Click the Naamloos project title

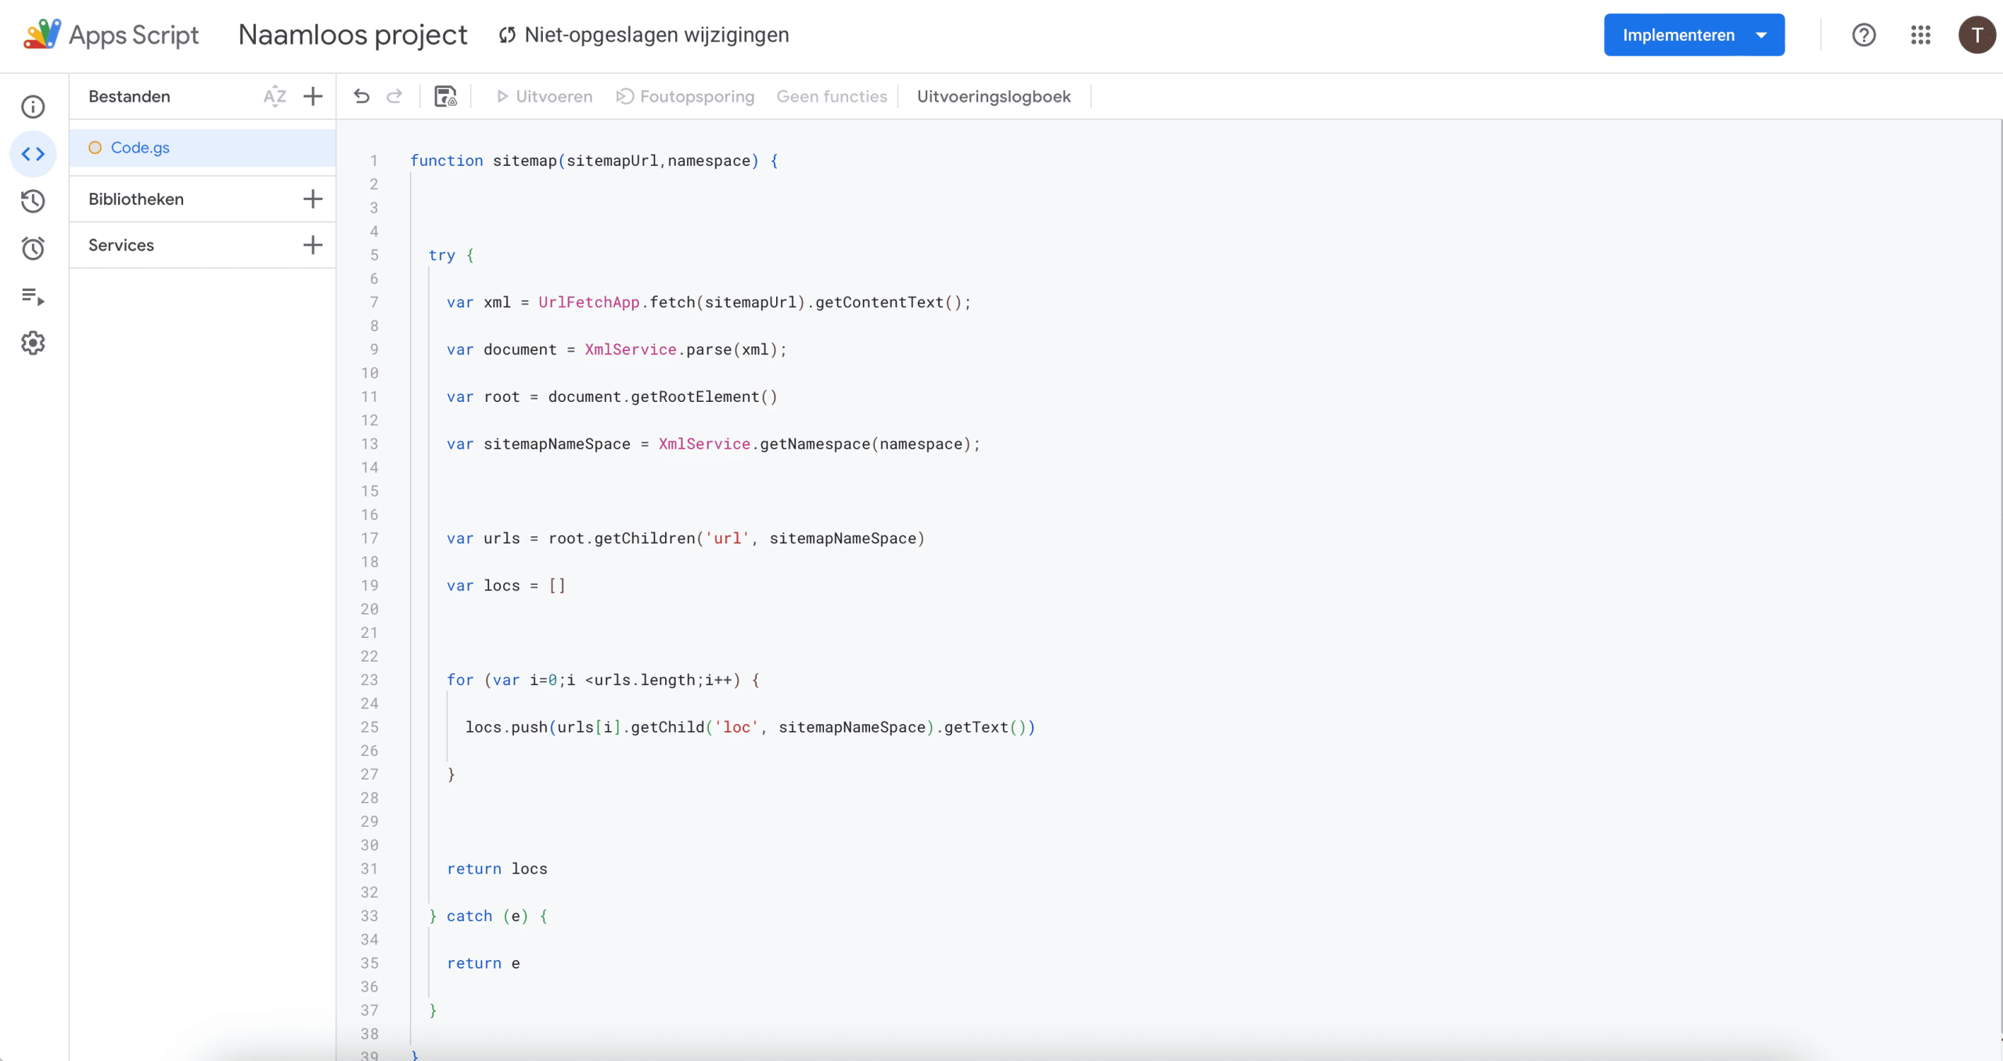[352, 35]
